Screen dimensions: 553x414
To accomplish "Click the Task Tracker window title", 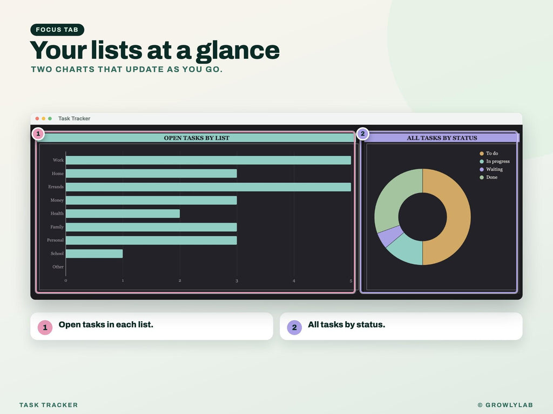I will click(x=74, y=119).
